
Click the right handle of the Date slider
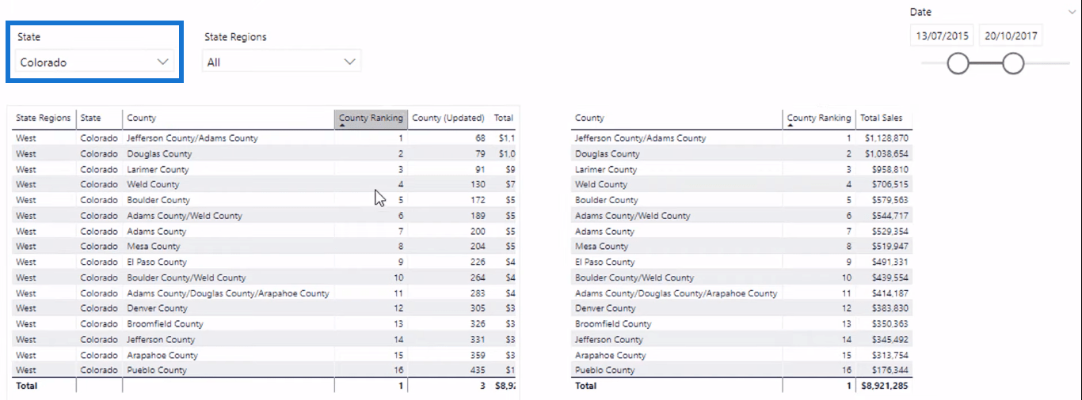1013,63
